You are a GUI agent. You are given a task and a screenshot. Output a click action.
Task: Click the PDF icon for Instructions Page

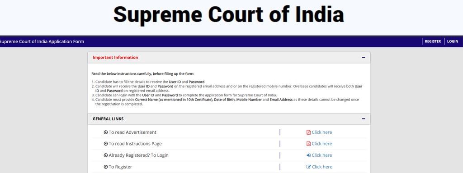click(x=308, y=144)
